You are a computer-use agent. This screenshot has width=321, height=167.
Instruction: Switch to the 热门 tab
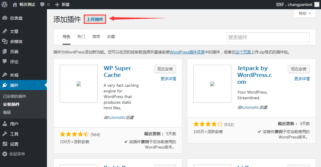pos(81,37)
